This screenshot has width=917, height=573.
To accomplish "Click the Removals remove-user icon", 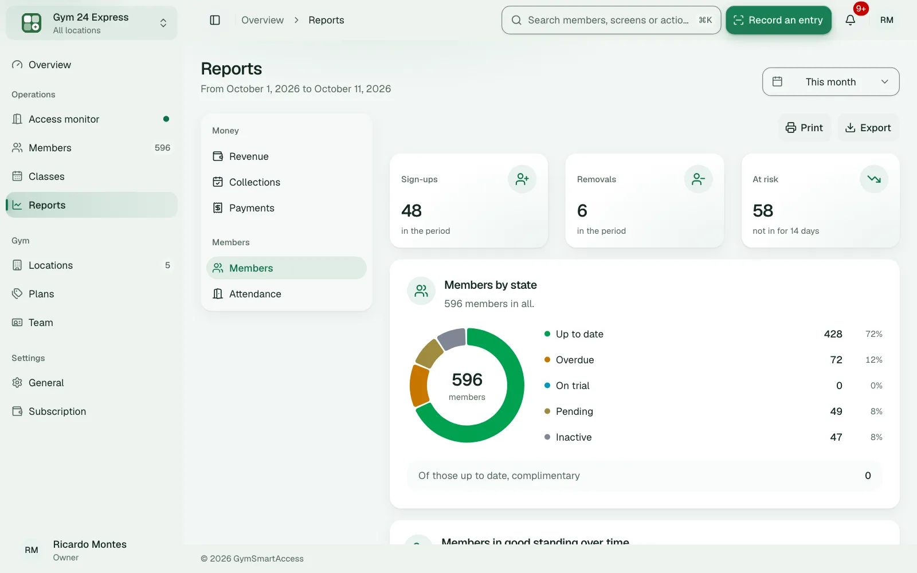I will pyautogui.click(x=698, y=179).
